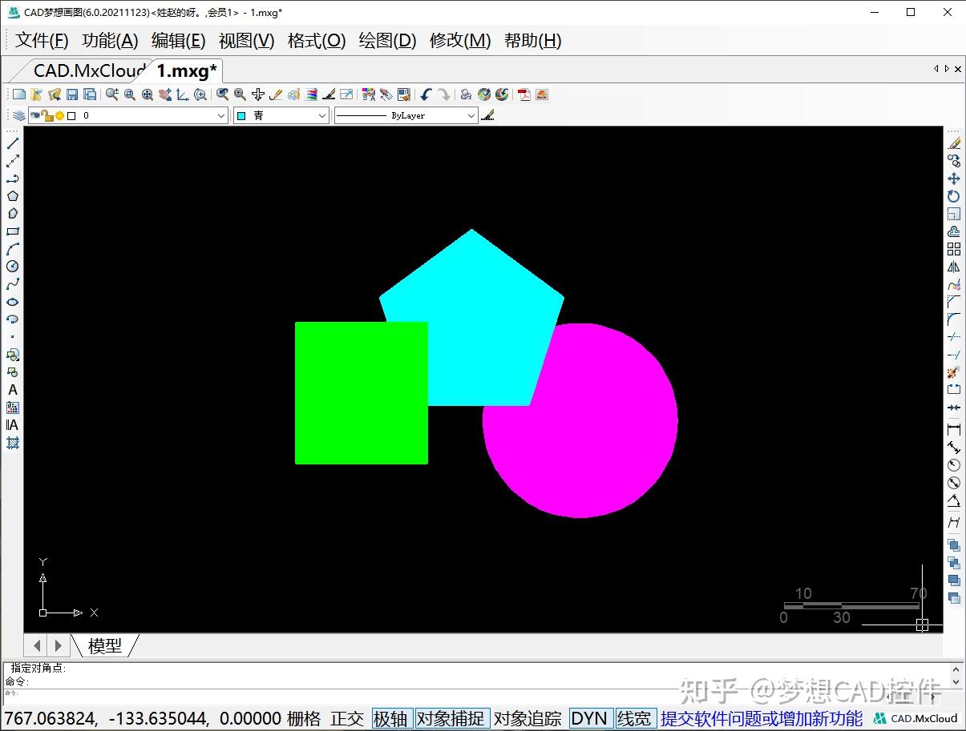Click the 提交软件问题或增加新功能 link
This screenshot has width=966, height=731.
point(760,718)
